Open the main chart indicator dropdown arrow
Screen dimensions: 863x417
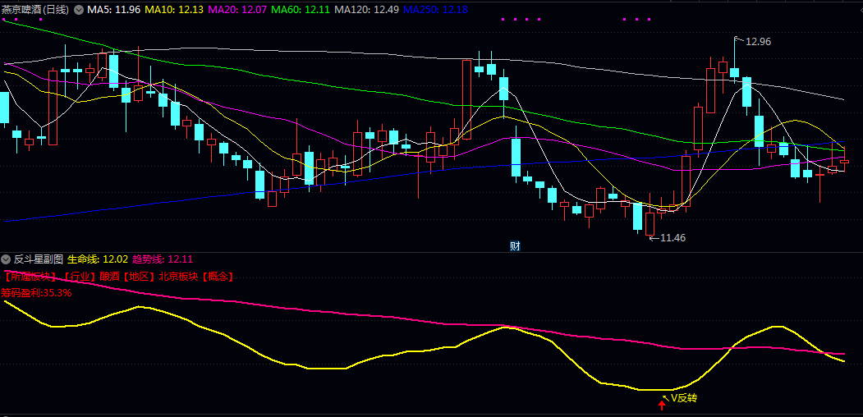[x=79, y=9]
